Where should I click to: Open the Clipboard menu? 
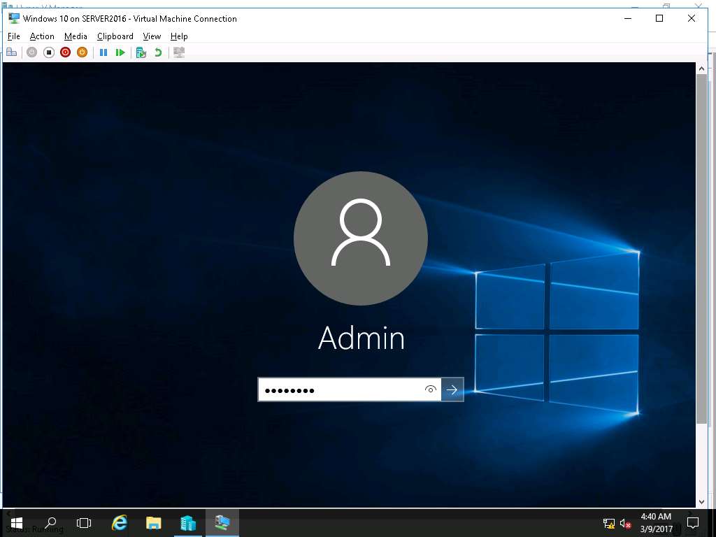tap(115, 36)
